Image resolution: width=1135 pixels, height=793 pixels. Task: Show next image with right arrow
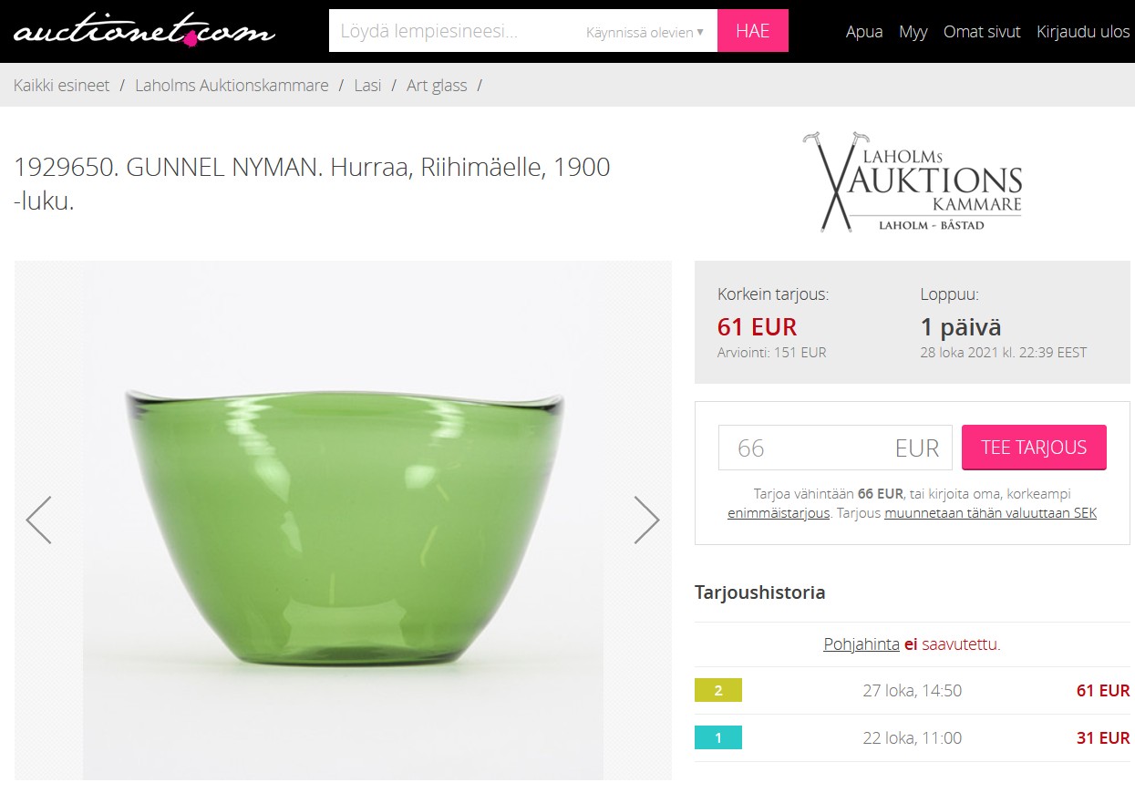[646, 520]
